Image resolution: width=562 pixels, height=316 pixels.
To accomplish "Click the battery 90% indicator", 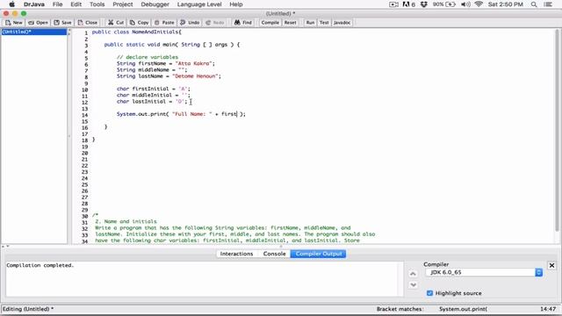I will tap(444, 4).
